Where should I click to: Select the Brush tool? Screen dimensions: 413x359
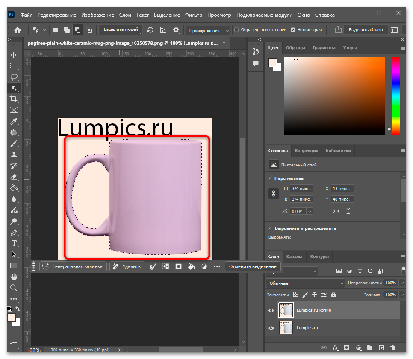click(x=14, y=143)
